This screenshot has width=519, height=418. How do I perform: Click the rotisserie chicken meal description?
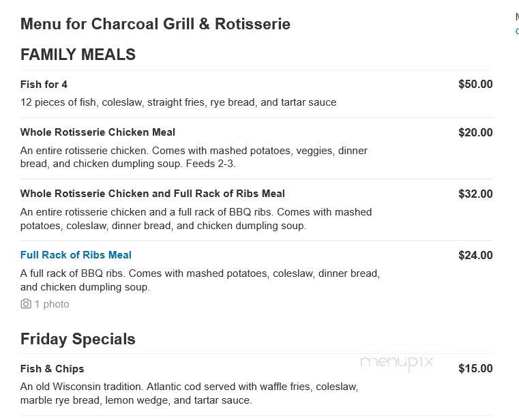[x=194, y=158]
